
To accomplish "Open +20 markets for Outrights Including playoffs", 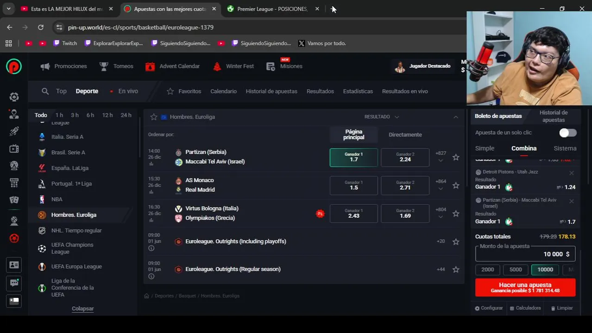I will [441, 241].
